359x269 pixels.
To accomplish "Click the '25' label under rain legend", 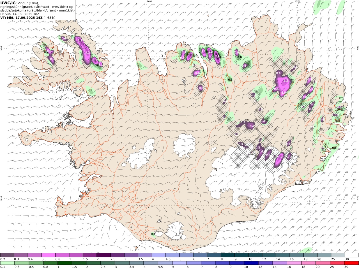I will click(332, 267).
